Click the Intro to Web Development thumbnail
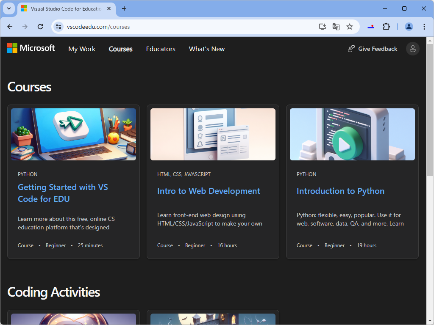 pyautogui.click(x=213, y=134)
